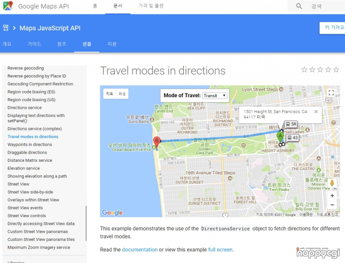
Task: Open Custom Street View panoramas sample
Action: 38,232
